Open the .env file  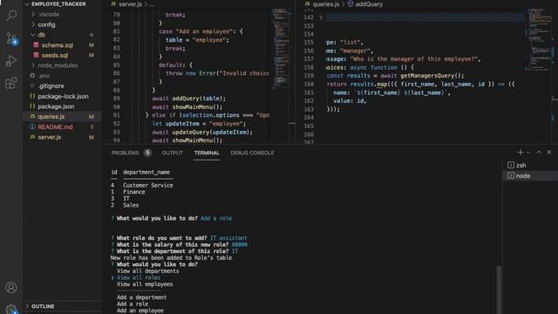pos(44,76)
